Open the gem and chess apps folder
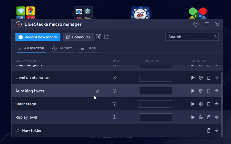 (26, 13)
